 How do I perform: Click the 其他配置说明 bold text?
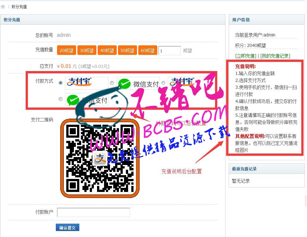(250, 136)
